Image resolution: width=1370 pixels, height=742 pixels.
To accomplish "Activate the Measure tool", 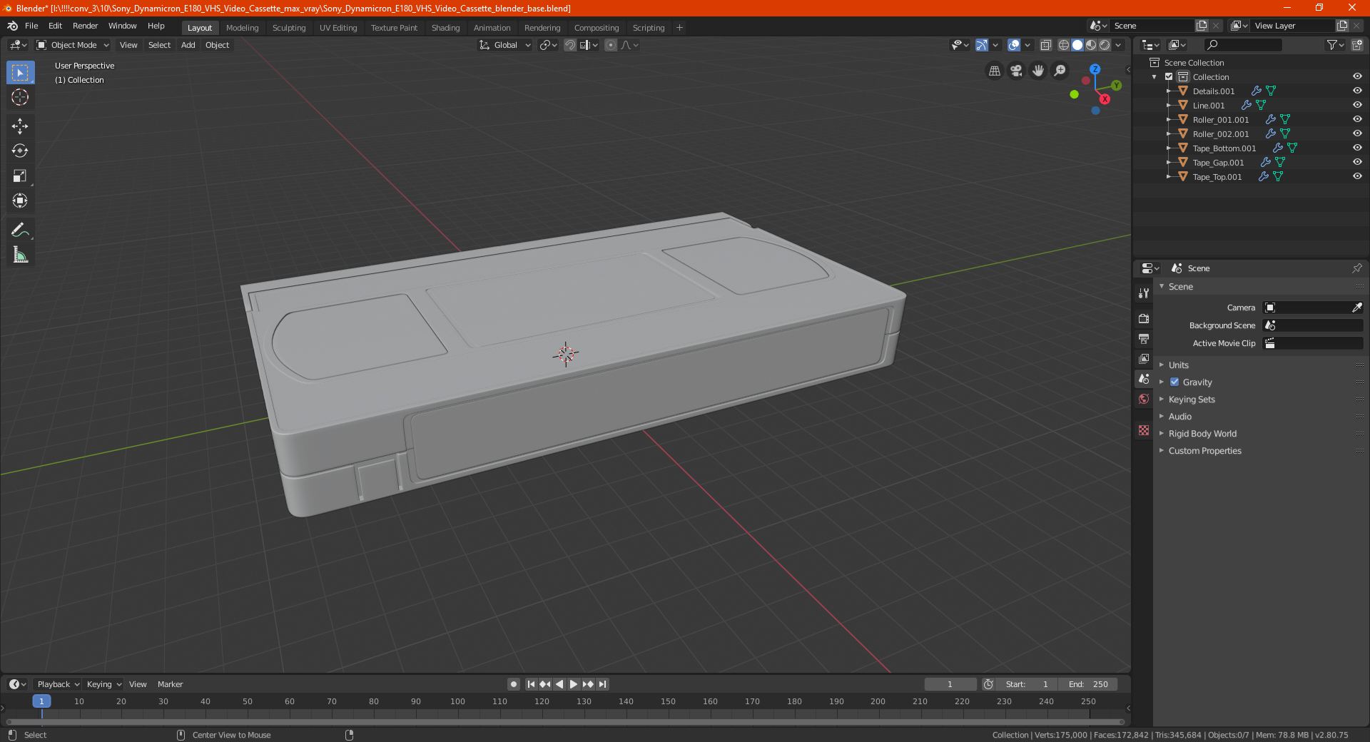I will coord(20,255).
